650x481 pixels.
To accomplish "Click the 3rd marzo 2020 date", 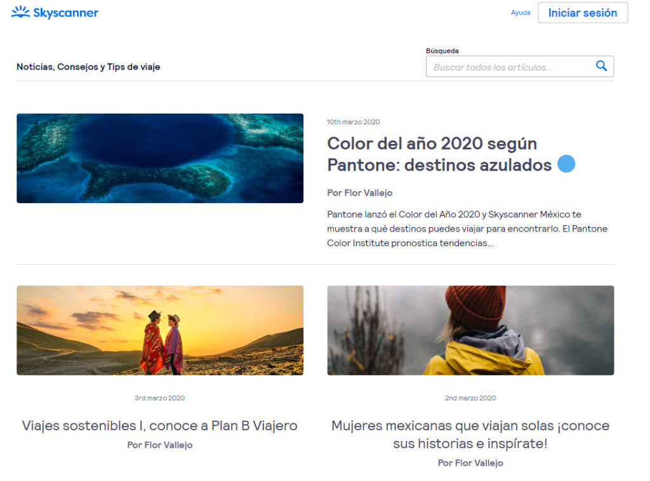I will tap(160, 398).
